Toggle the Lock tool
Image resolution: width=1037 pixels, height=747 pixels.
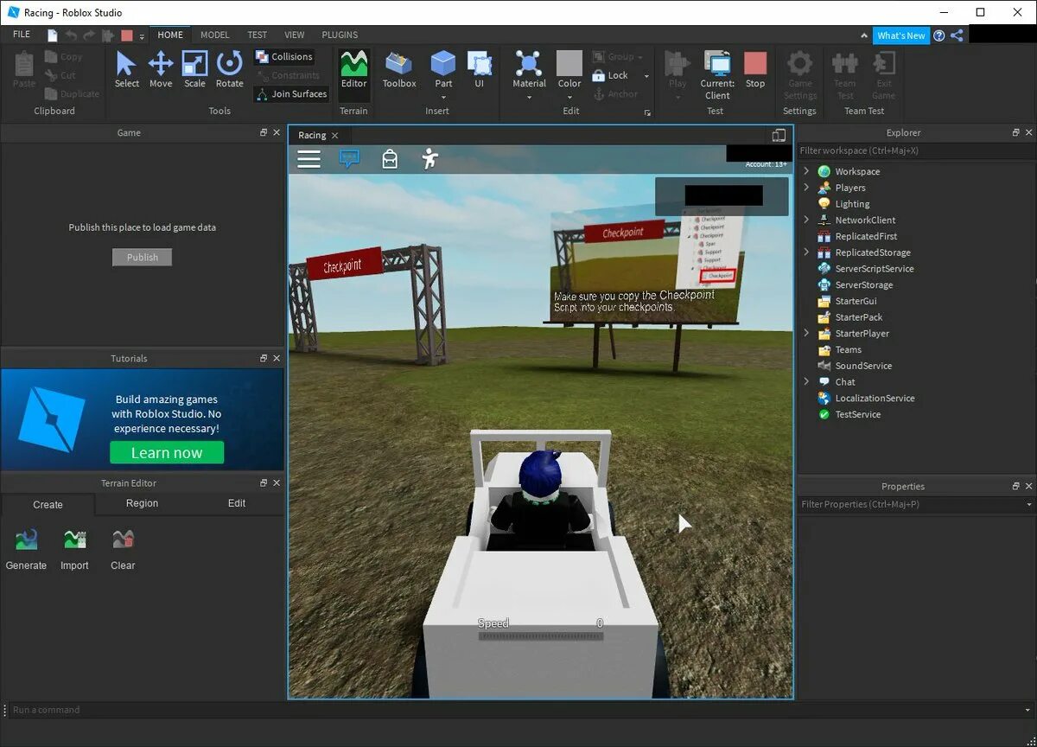[609, 75]
